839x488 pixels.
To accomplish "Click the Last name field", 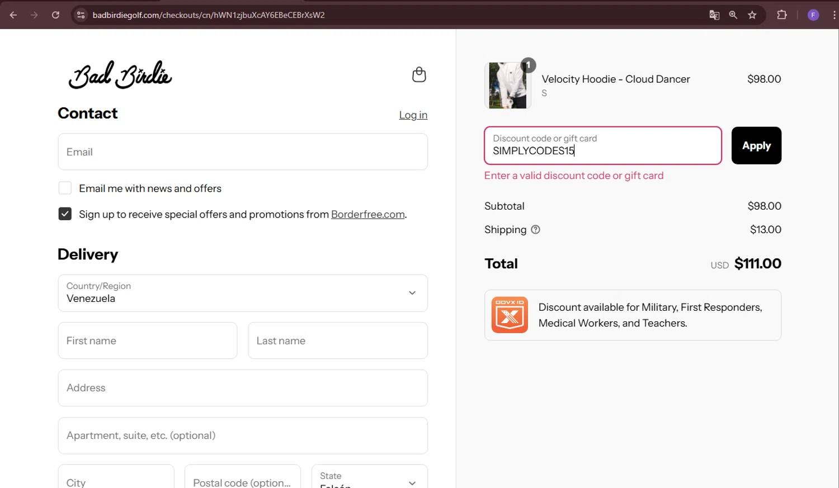I will (338, 340).
